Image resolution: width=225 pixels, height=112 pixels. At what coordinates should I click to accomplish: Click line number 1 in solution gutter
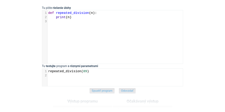[x=46, y=13]
